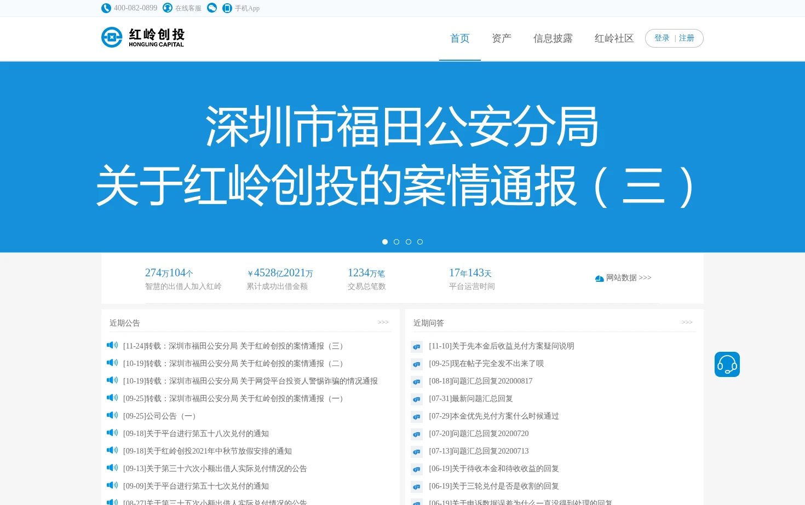The width and height of the screenshot is (805, 505).
Task: Click speaker icon beside 中秋节放假安排的通知
Action: pyautogui.click(x=112, y=450)
